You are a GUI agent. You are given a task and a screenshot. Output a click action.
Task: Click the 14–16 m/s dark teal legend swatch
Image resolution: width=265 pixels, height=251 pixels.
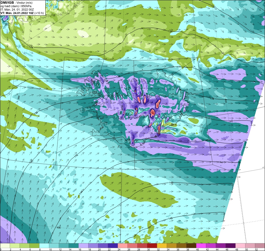[74, 246]
